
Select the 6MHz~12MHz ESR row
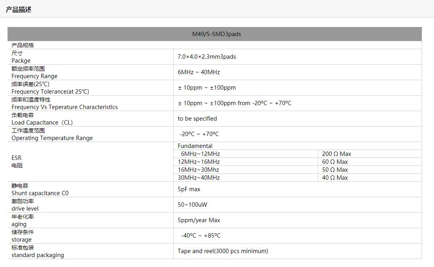pos(200,154)
